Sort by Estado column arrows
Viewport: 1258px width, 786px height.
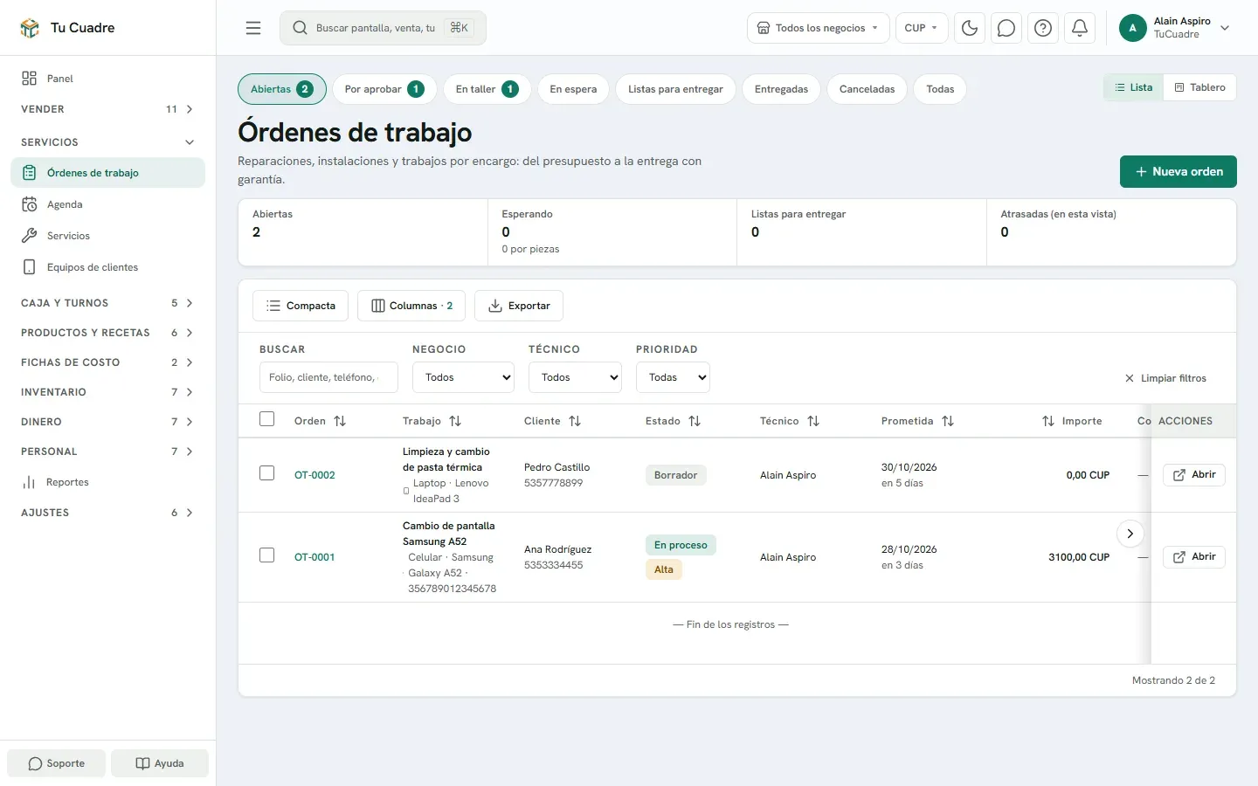pos(695,421)
